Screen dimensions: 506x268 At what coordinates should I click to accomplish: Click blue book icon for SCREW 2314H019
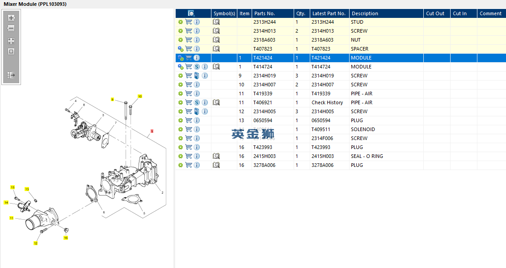[x=197, y=76]
